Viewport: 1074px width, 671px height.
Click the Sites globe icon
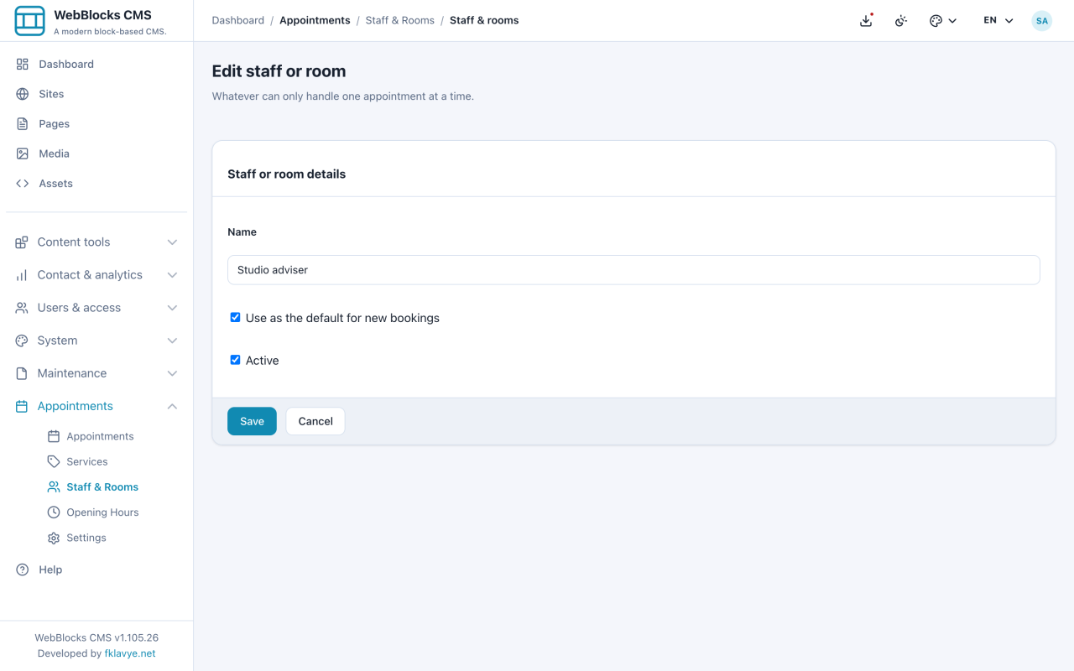(x=23, y=94)
